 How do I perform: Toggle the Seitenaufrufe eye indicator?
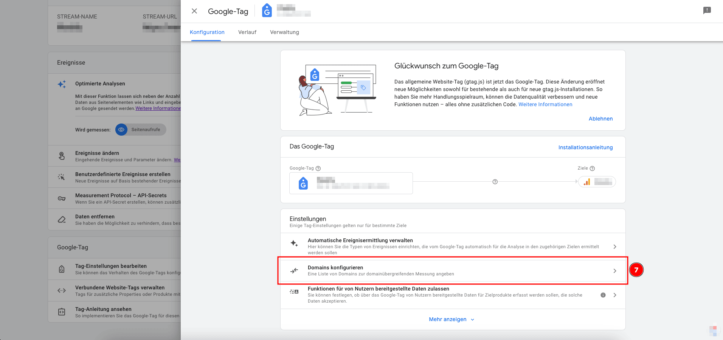tap(121, 130)
